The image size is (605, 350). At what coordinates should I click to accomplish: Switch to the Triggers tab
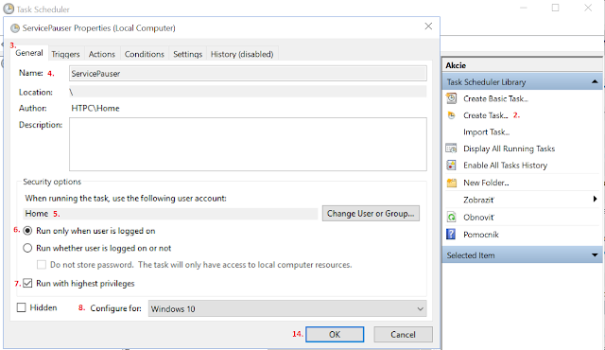[x=65, y=54]
